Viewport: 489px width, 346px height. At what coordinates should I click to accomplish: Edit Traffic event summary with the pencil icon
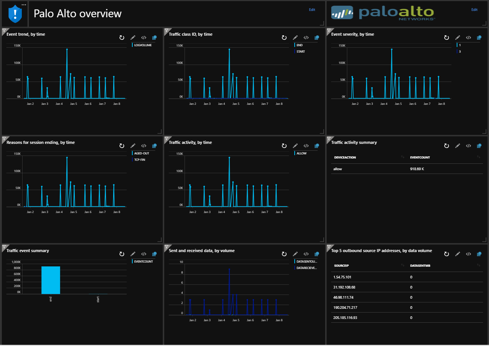[133, 254]
